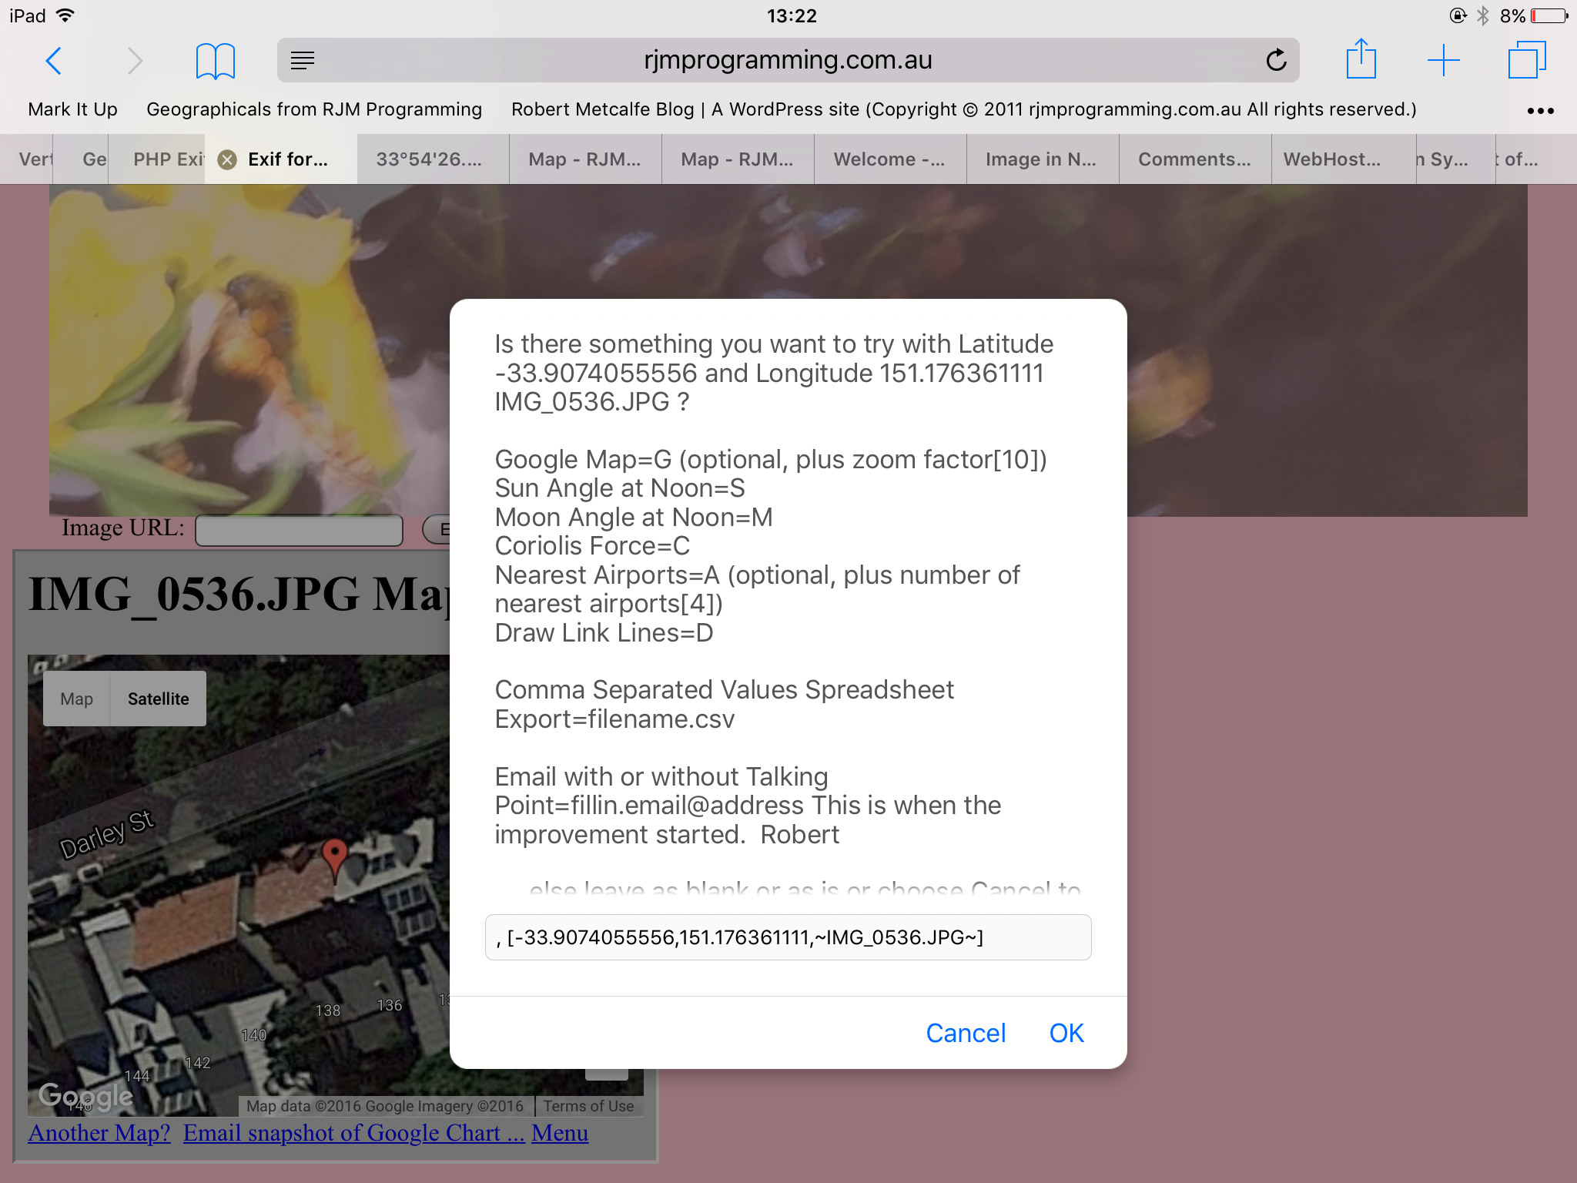Confirm the prompt dialog with OK
Screen dimensions: 1577x1183
pyautogui.click(x=1066, y=1033)
